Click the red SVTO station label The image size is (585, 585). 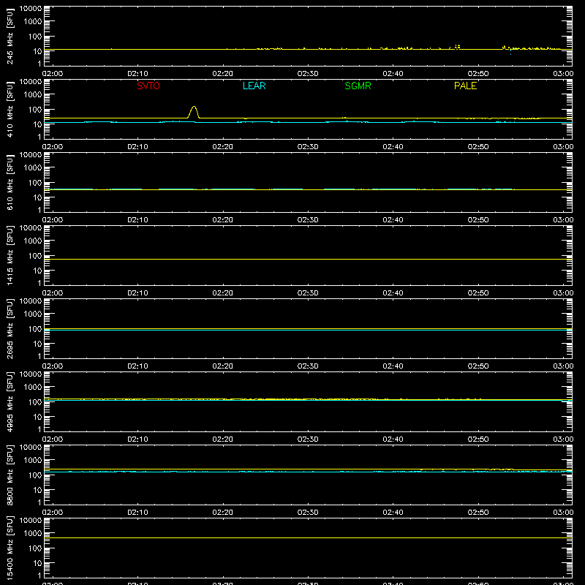click(148, 86)
